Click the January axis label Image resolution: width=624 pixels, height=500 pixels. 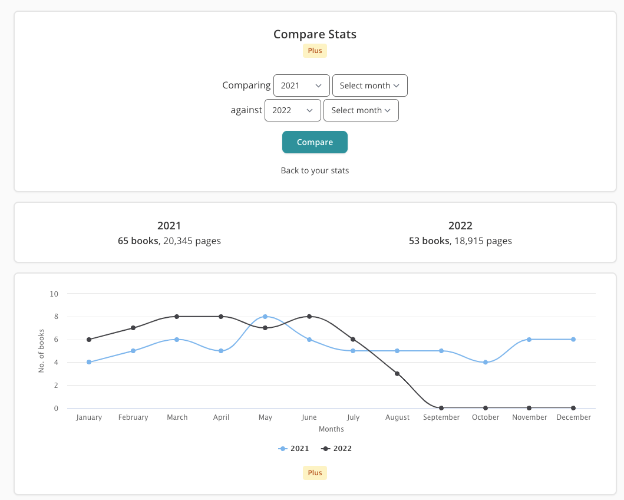point(89,417)
